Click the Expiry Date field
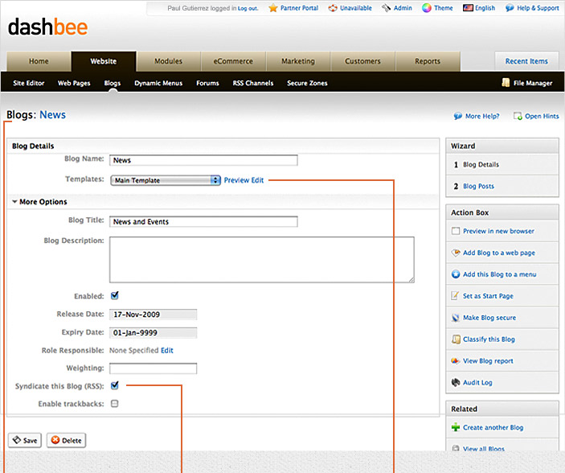This screenshot has height=473, width=565. click(154, 333)
